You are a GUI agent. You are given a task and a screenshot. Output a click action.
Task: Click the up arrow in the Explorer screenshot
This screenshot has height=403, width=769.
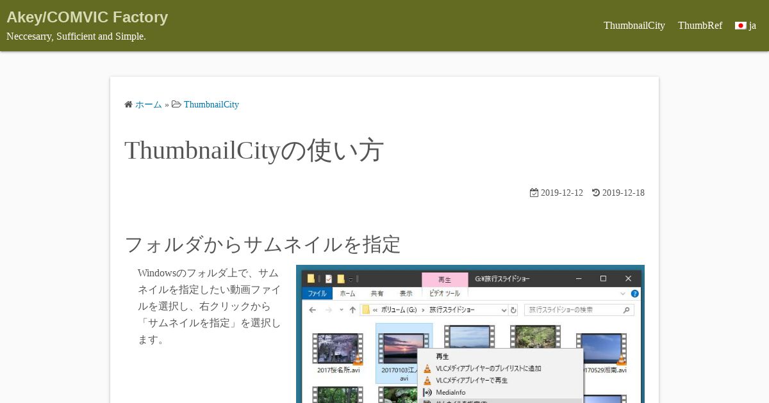(352, 310)
